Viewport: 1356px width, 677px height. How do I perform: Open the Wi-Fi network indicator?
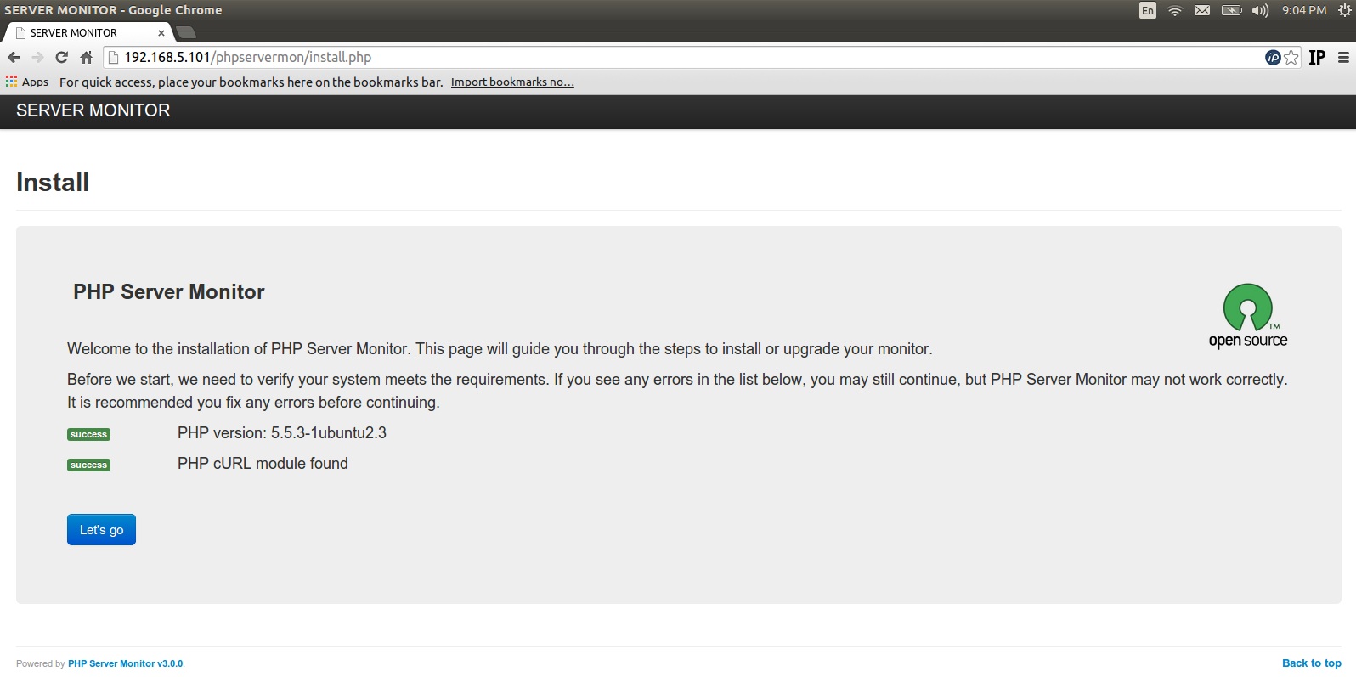(1175, 11)
